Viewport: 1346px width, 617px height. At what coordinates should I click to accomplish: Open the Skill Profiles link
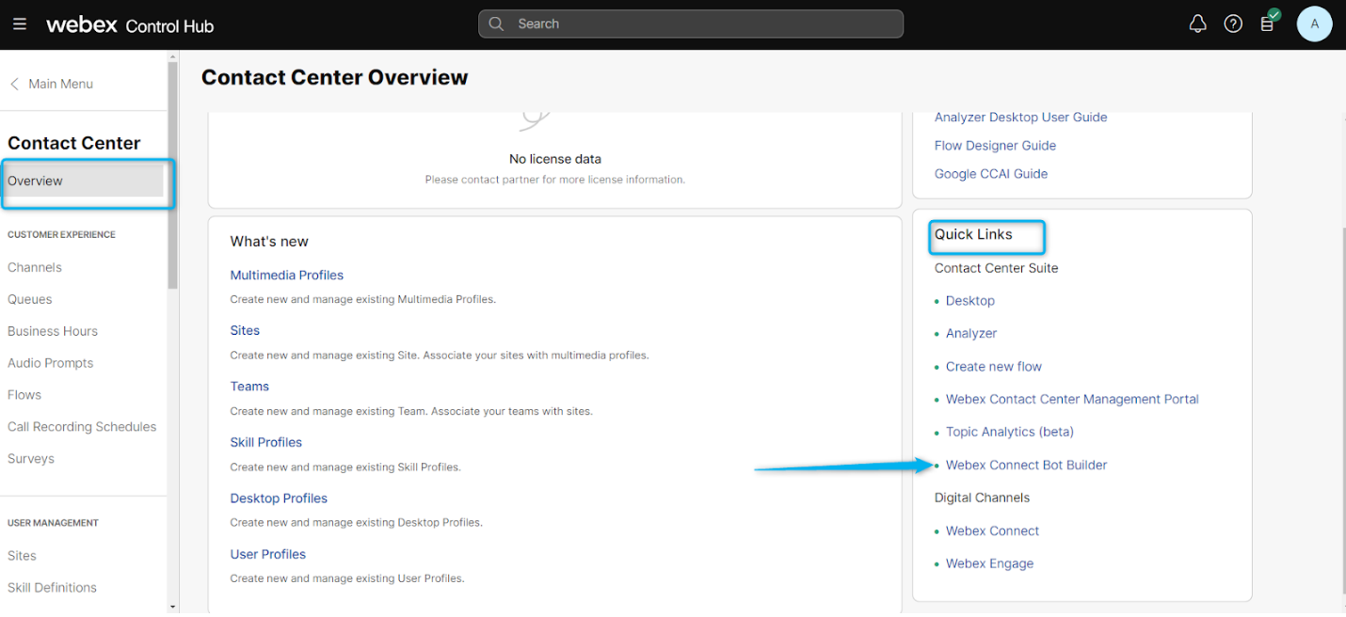[x=266, y=442]
